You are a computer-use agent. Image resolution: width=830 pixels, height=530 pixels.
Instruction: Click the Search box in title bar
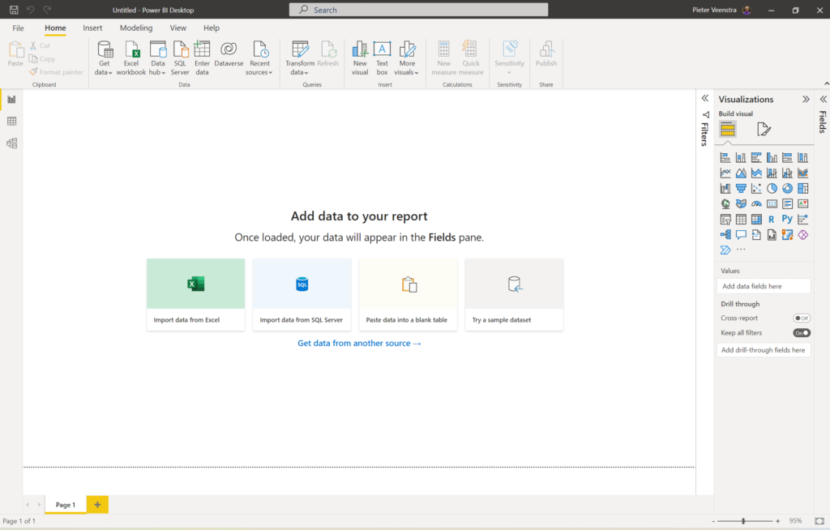click(418, 10)
